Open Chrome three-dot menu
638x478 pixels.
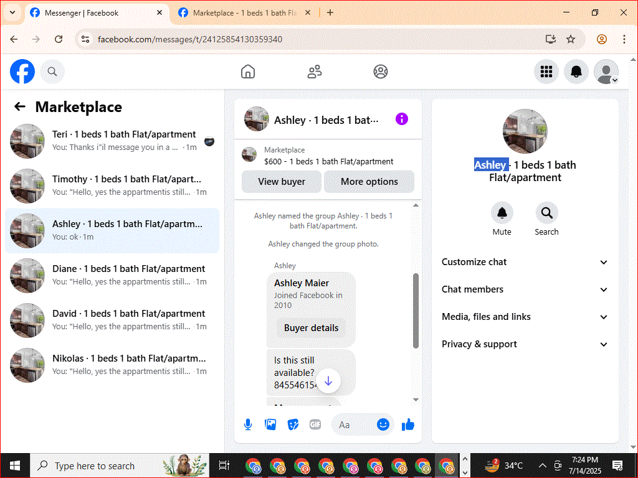[624, 39]
